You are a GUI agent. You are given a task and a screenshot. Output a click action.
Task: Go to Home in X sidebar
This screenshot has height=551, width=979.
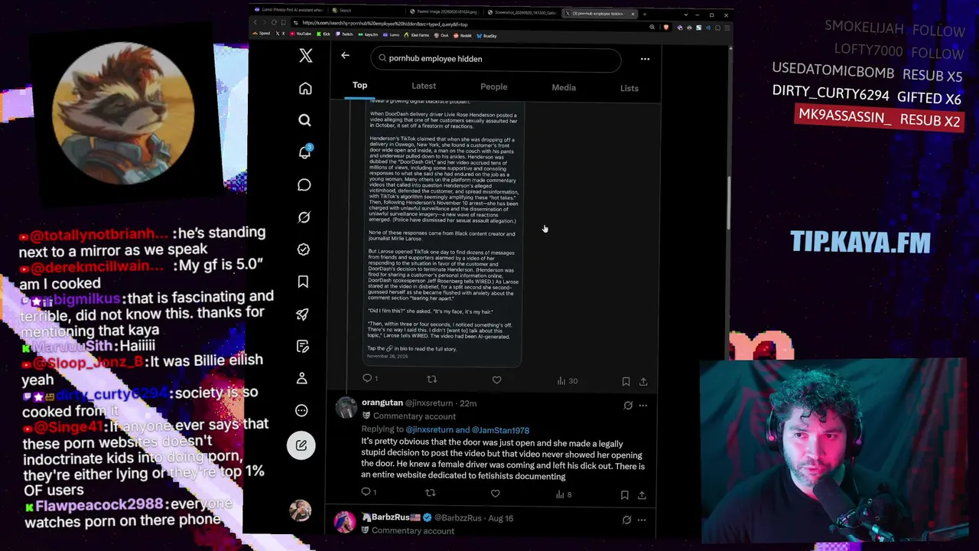click(x=305, y=89)
